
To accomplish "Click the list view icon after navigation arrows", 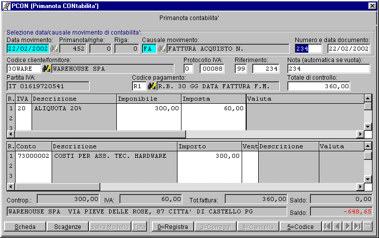I will [367, 226].
